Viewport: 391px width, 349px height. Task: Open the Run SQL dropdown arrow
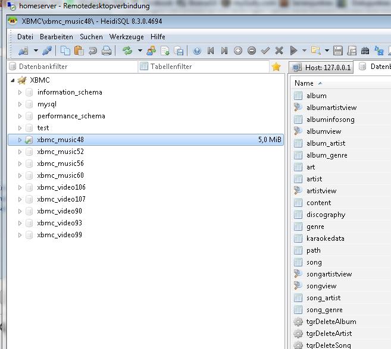tap(304, 51)
